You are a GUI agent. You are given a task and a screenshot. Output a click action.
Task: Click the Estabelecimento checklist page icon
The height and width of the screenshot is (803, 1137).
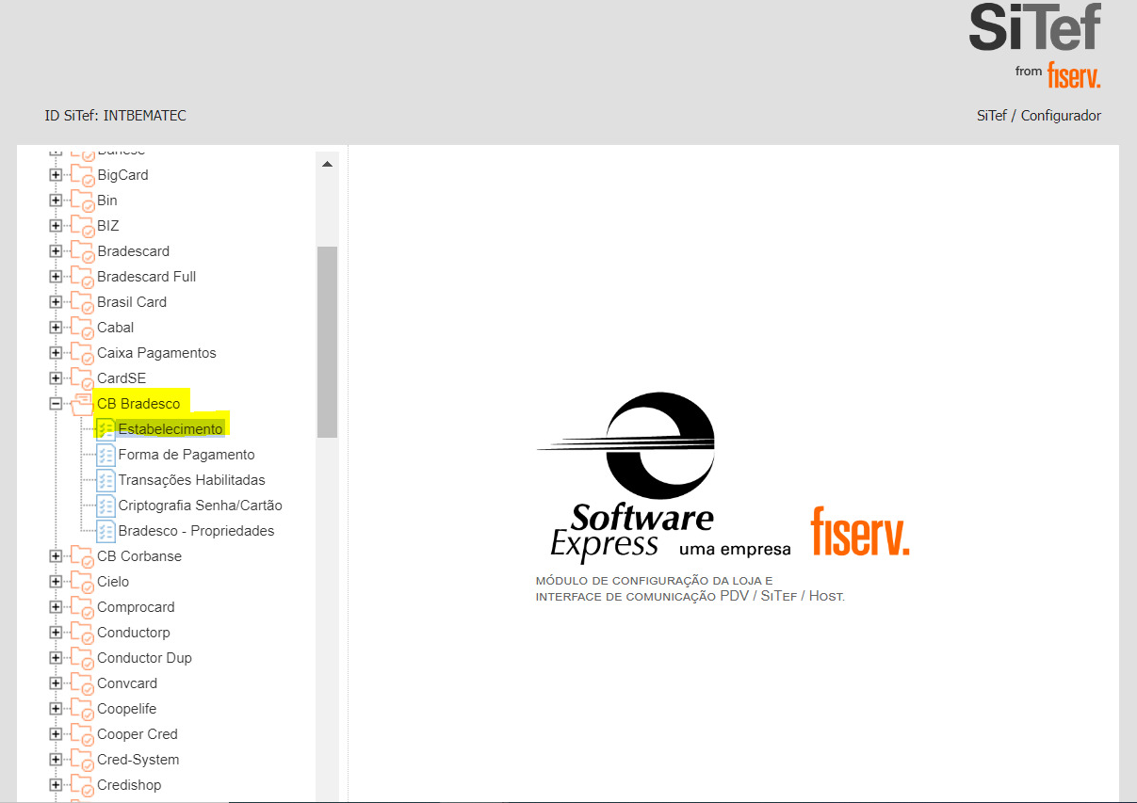tap(106, 429)
